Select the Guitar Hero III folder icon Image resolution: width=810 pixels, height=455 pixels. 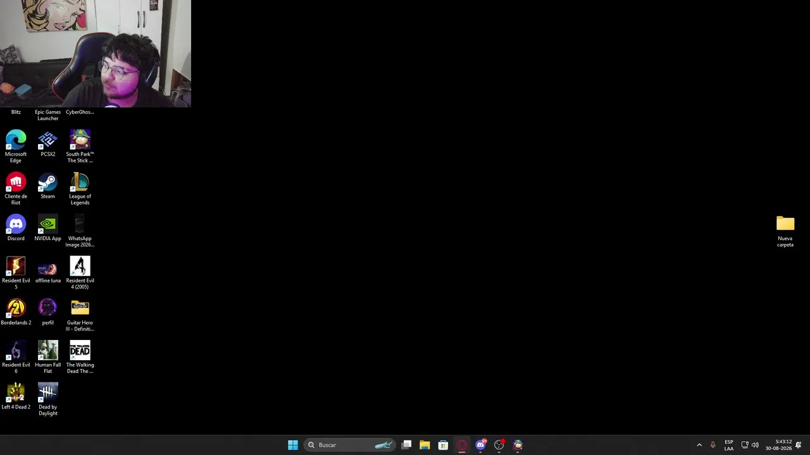[x=80, y=315]
